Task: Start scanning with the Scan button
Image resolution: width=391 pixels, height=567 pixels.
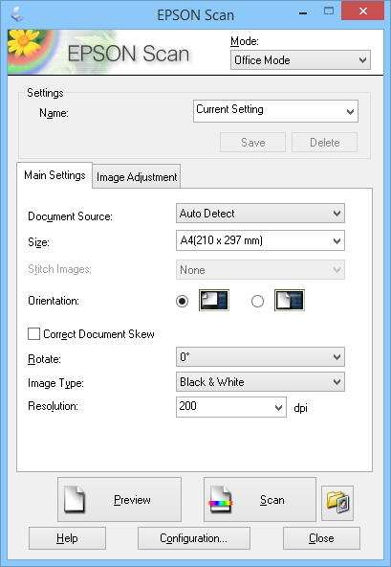Action: coord(260,499)
